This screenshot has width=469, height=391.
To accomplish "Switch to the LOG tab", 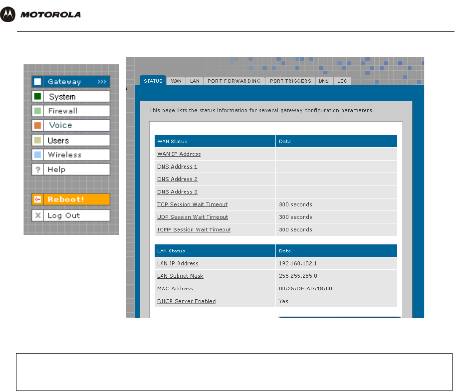I will [342, 81].
